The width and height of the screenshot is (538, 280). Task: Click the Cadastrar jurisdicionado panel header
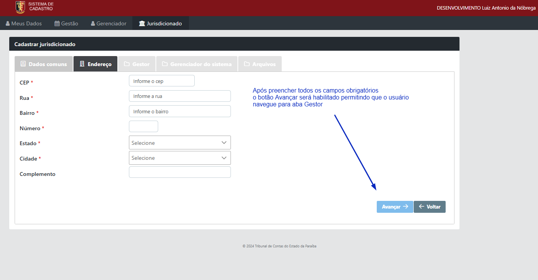point(234,44)
